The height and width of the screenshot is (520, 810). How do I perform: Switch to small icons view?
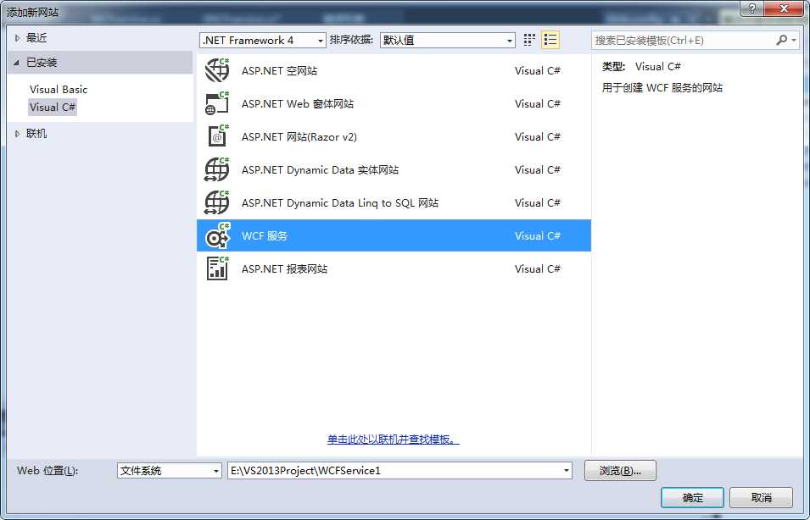click(x=529, y=41)
